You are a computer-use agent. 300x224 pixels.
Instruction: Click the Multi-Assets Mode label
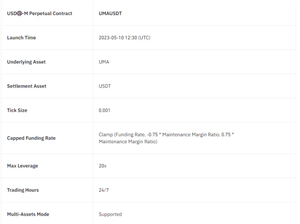[28, 214]
